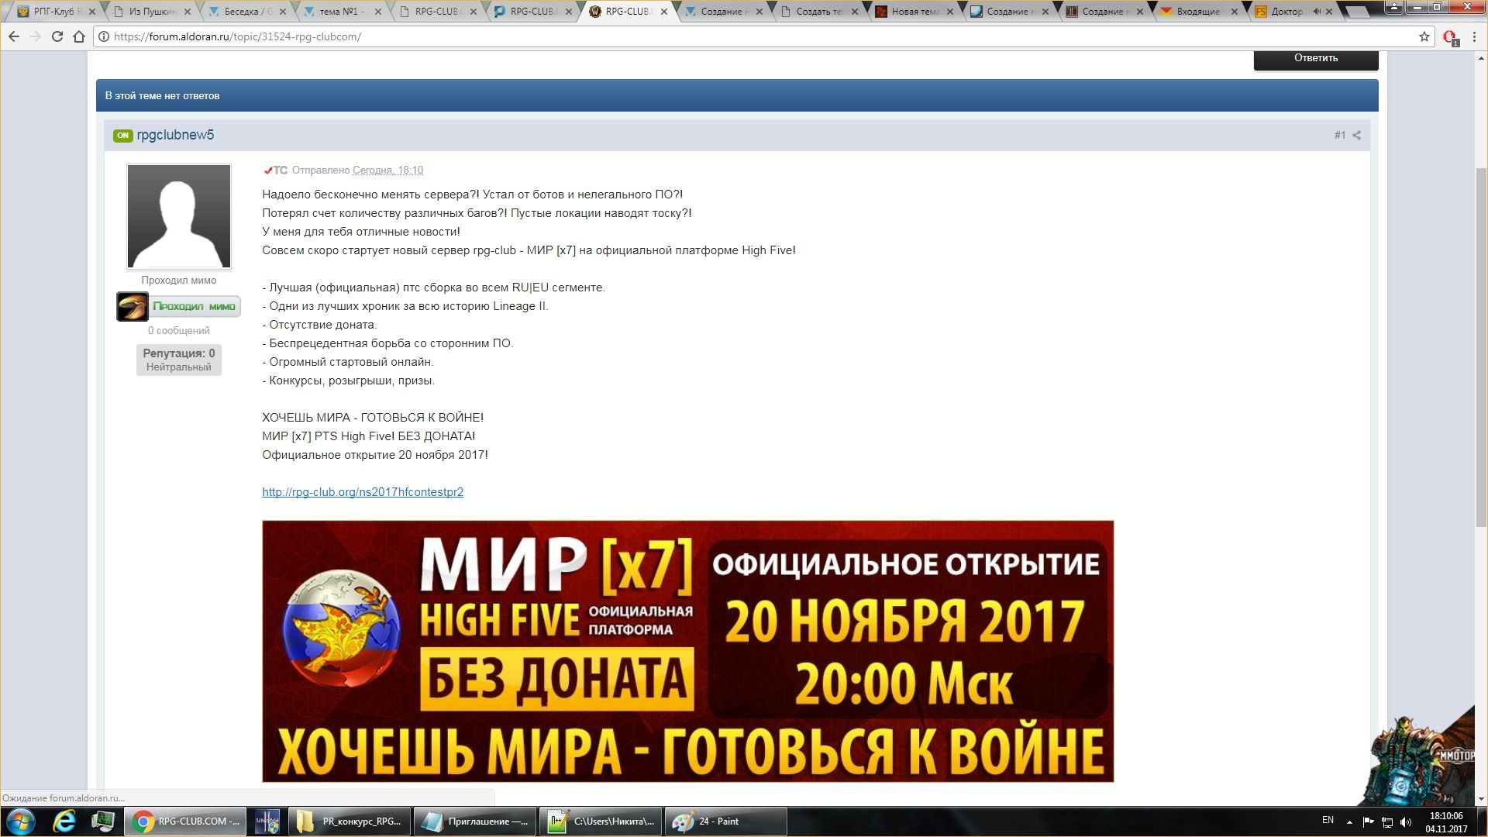Screen dimensions: 1488x837
Task: Show hidden system tray icons arrow
Action: click(1349, 821)
